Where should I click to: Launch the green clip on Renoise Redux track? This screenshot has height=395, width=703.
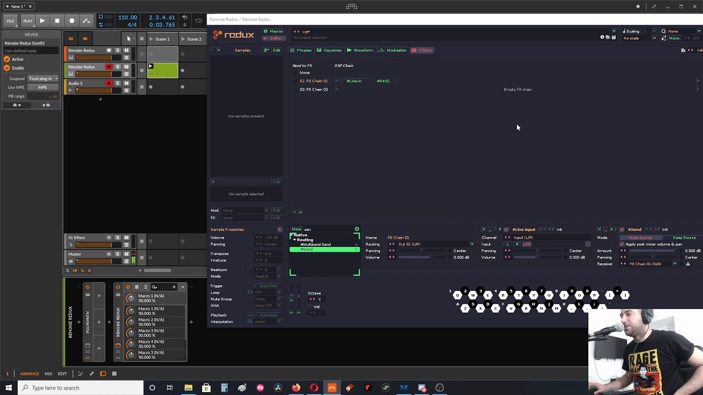tap(150, 67)
